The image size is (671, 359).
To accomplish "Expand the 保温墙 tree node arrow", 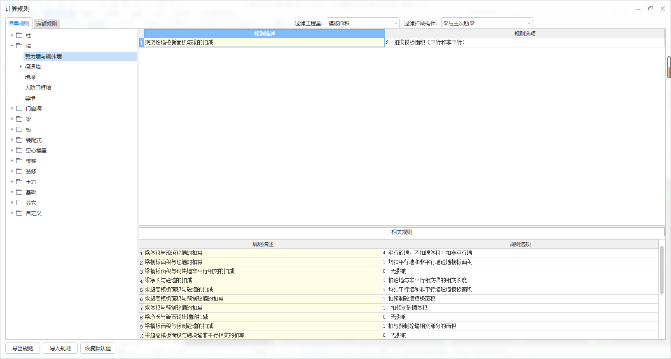I will (21, 67).
